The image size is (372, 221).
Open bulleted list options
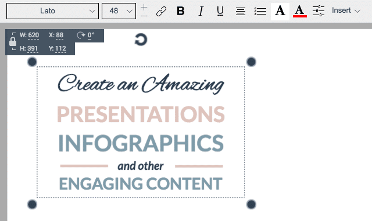[260, 11]
